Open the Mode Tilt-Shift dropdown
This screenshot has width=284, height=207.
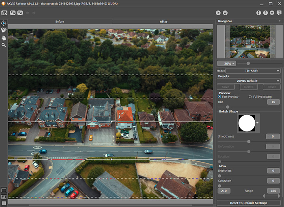(x=253, y=71)
